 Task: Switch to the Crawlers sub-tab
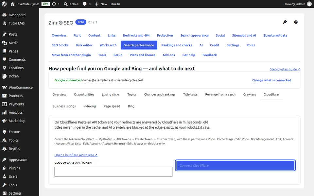coord(249,94)
